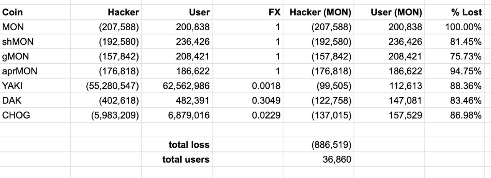Viewport: 491px width, 178px height.
Task: Select the User (MON) header cell
Action: pos(389,12)
